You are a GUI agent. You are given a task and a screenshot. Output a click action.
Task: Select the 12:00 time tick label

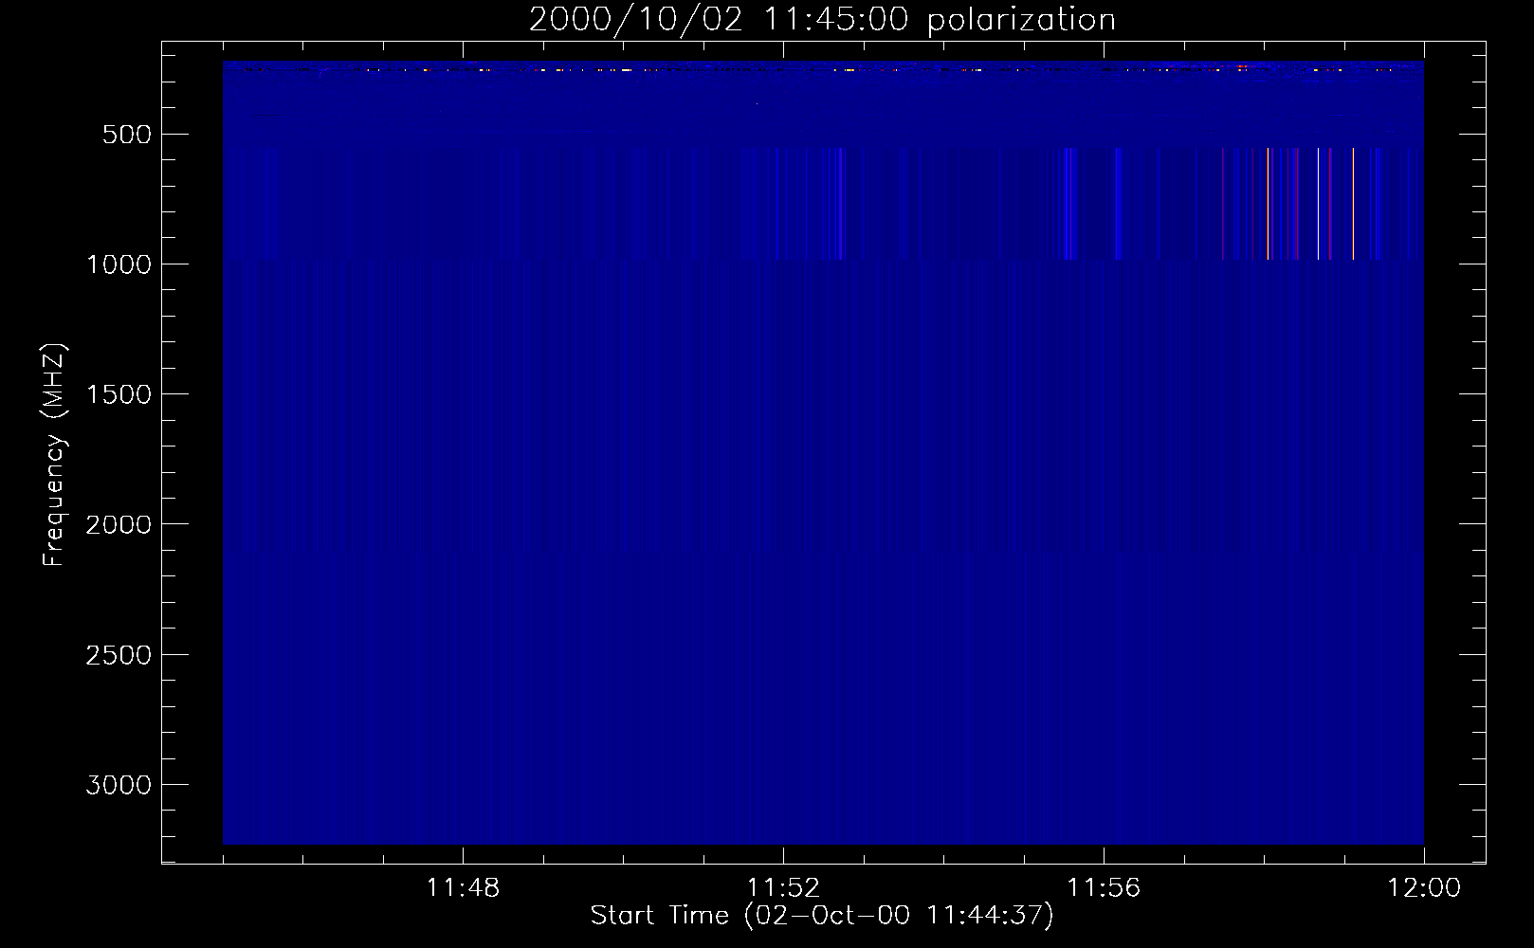1424,888
